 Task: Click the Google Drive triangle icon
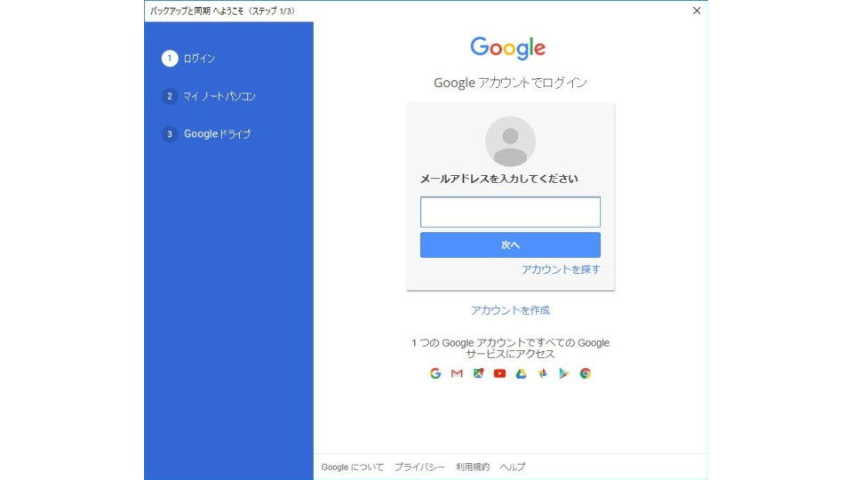coord(522,373)
